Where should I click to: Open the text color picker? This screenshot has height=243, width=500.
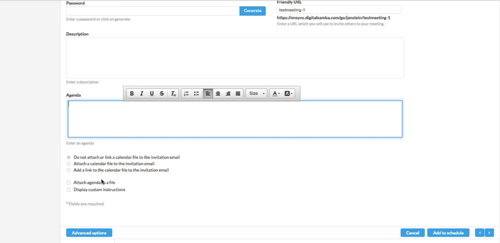pyautogui.click(x=276, y=93)
